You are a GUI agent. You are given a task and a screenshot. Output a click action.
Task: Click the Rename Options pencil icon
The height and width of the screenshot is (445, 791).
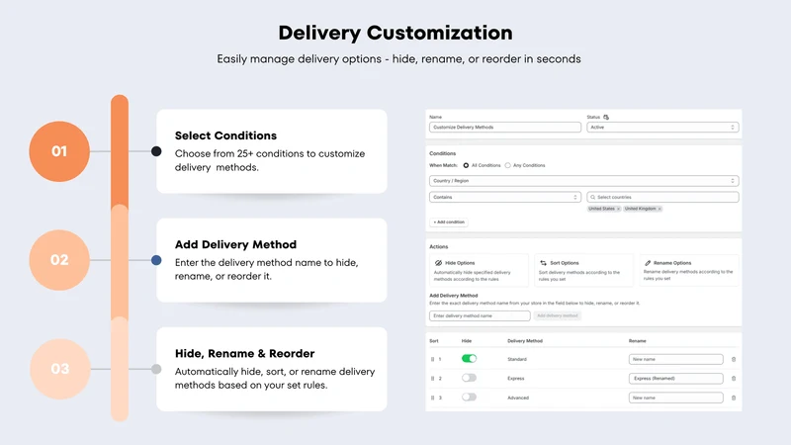click(648, 263)
